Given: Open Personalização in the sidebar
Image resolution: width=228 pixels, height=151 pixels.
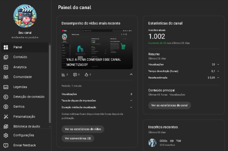Looking at the screenshot, I should pyautogui.click(x=25, y=117).
